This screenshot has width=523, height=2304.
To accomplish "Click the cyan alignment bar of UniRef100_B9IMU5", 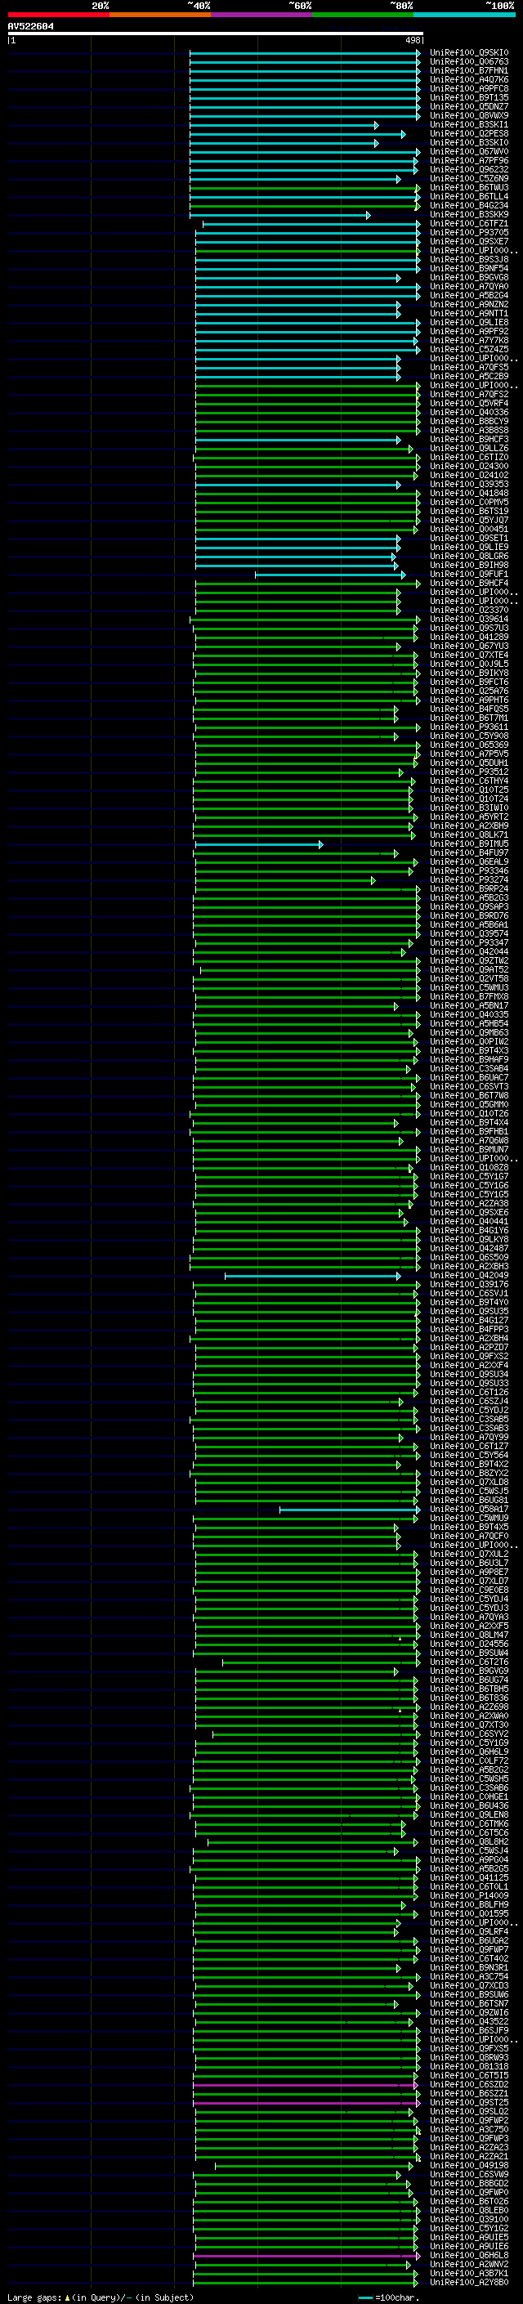I will [x=258, y=844].
